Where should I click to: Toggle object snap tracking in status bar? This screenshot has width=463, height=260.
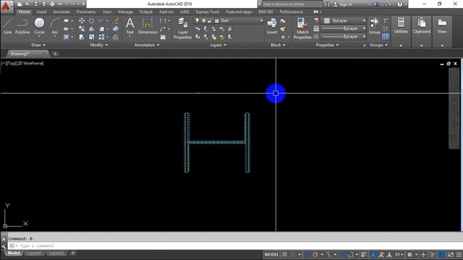[342, 254]
